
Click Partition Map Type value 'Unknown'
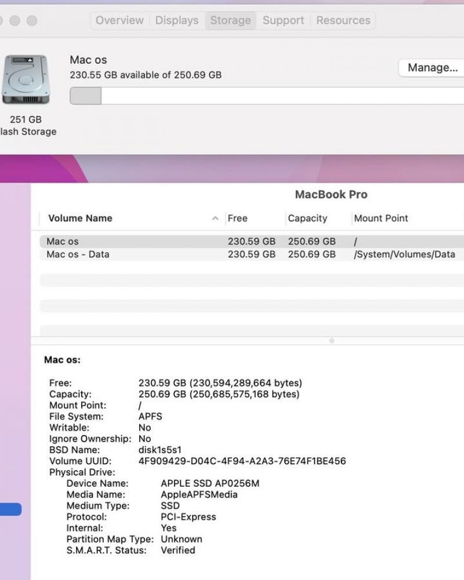pyautogui.click(x=182, y=539)
